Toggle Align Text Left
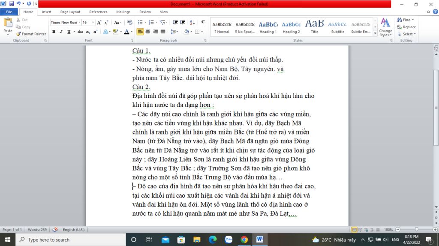This screenshot has height=246, width=439. coord(140,32)
